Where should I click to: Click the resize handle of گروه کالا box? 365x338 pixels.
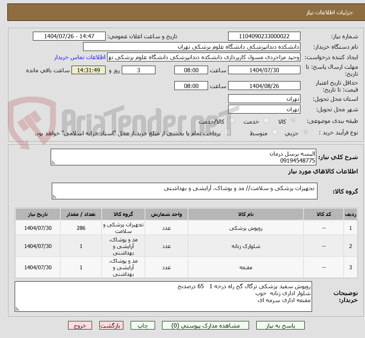point(54,197)
